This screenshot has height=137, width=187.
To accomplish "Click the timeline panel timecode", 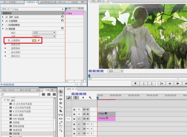I will click(x=79, y=94).
